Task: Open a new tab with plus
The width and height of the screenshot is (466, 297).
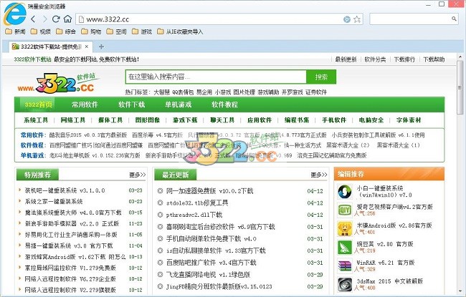Action: pyautogui.click(x=101, y=47)
